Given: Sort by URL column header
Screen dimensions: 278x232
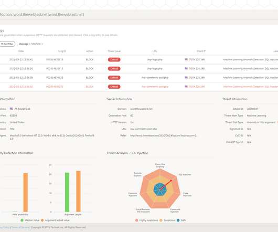Looking at the screenshot, I should (x=155, y=51).
